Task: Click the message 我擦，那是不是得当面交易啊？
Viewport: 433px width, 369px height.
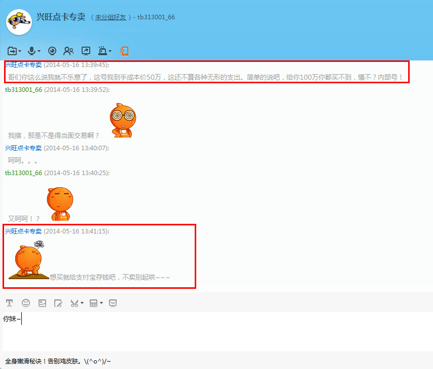Action: 54,136
